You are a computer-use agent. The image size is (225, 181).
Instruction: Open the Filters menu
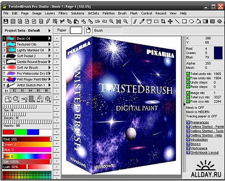coord(63,13)
